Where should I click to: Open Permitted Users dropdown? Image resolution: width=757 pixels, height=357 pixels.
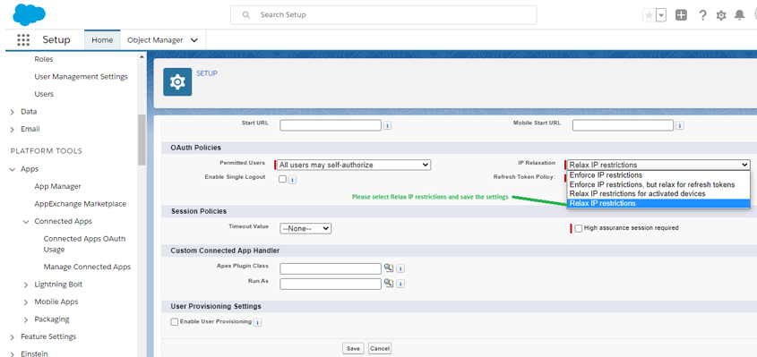[x=355, y=165]
